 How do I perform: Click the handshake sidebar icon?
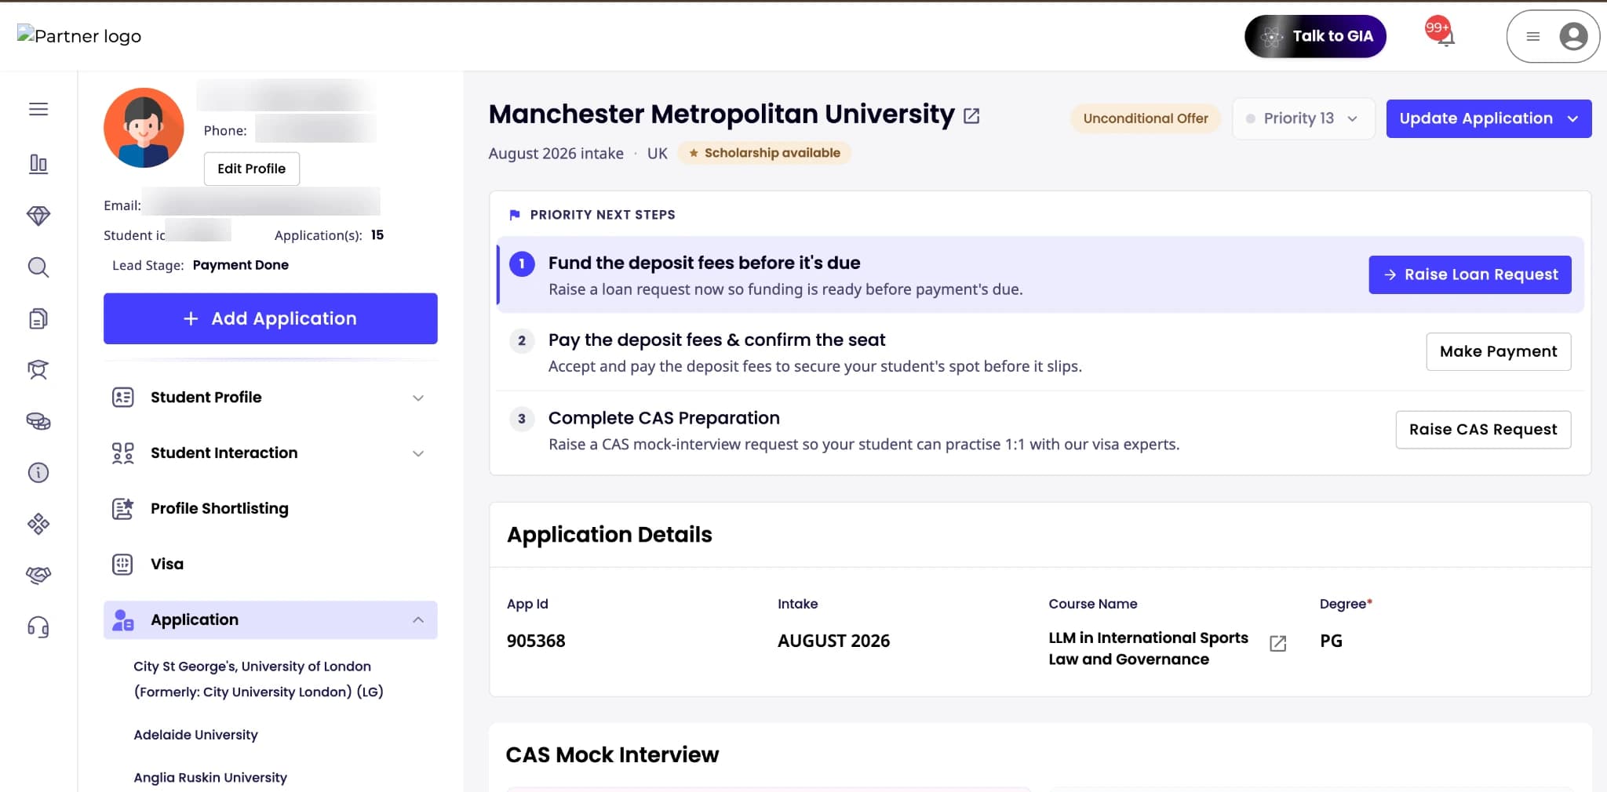click(x=38, y=575)
